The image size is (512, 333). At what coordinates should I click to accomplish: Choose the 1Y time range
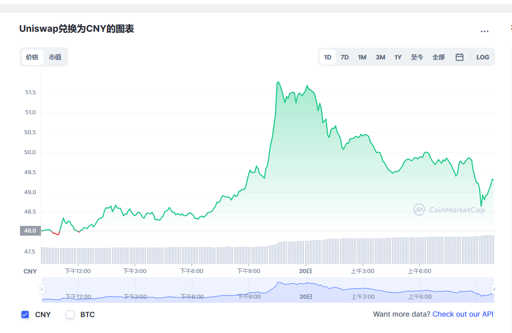click(x=398, y=57)
